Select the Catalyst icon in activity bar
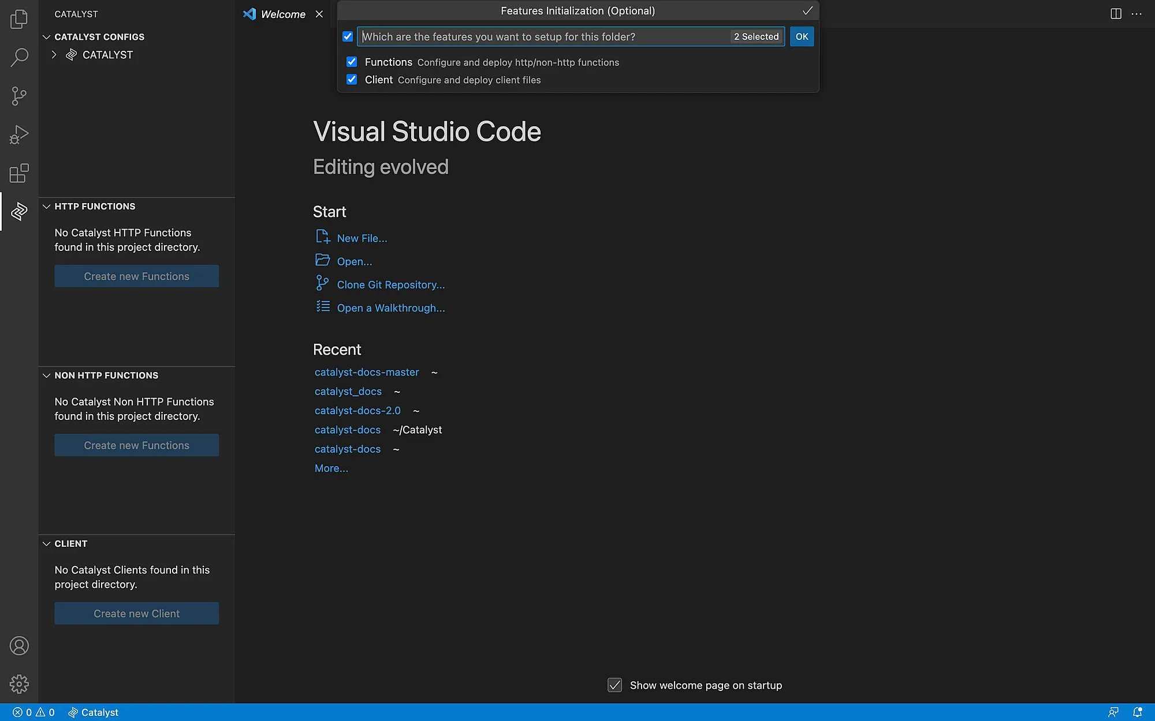The image size is (1155, 721). tap(19, 211)
